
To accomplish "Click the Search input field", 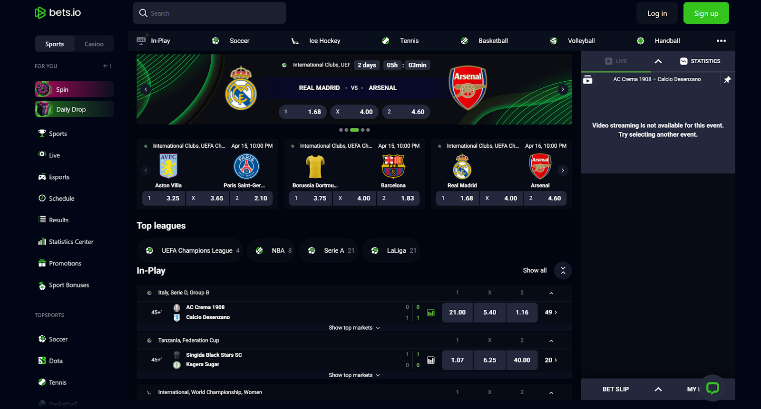I will pos(209,13).
